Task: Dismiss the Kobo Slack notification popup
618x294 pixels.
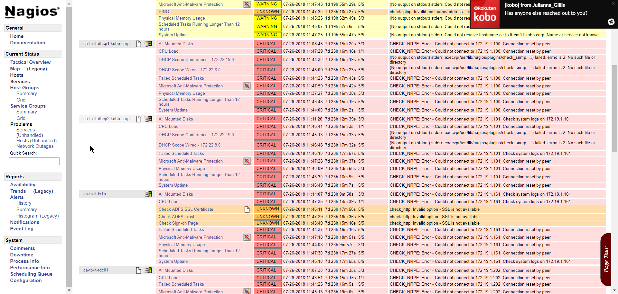Action: click(x=613, y=4)
